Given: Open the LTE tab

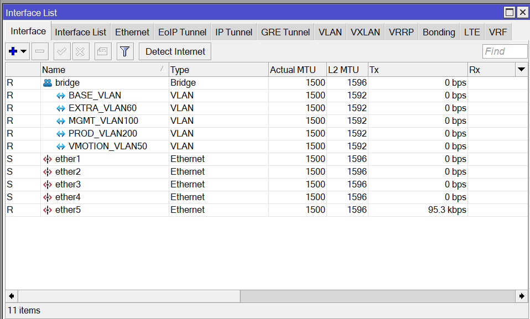Looking at the screenshot, I should click(x=472, y=32).
